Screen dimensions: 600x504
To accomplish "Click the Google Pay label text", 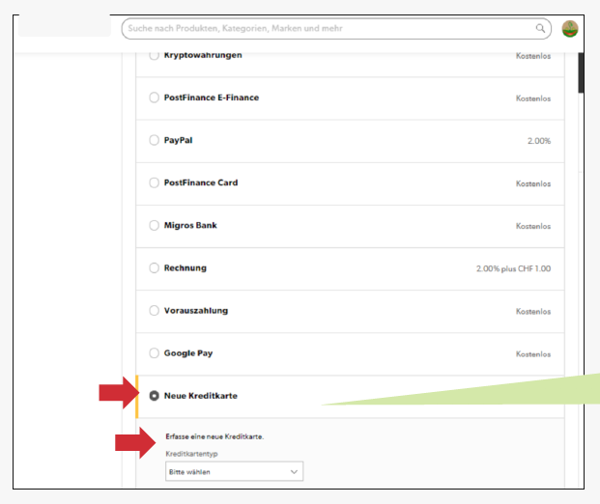I will 188,353.
